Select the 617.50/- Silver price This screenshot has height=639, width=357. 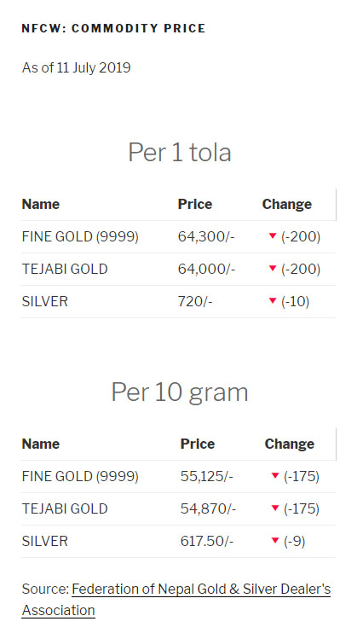click(x=207, y=541)
